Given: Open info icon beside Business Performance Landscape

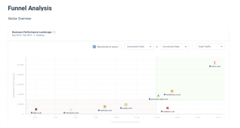Looking at the screenshot, I should [x=54, y=32].
